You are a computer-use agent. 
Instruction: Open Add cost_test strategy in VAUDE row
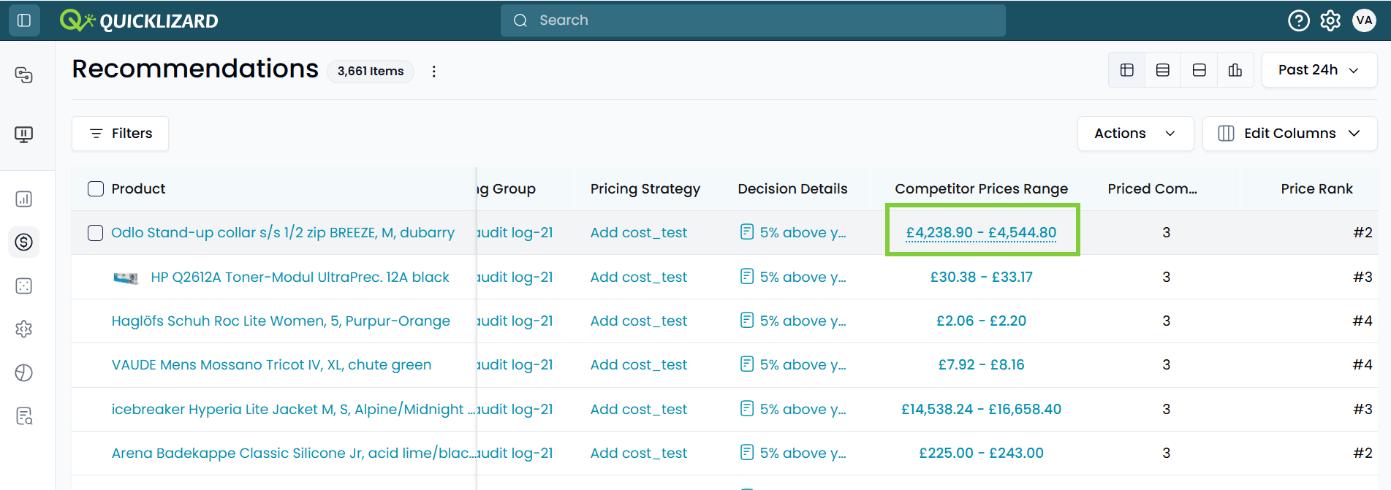639,365
